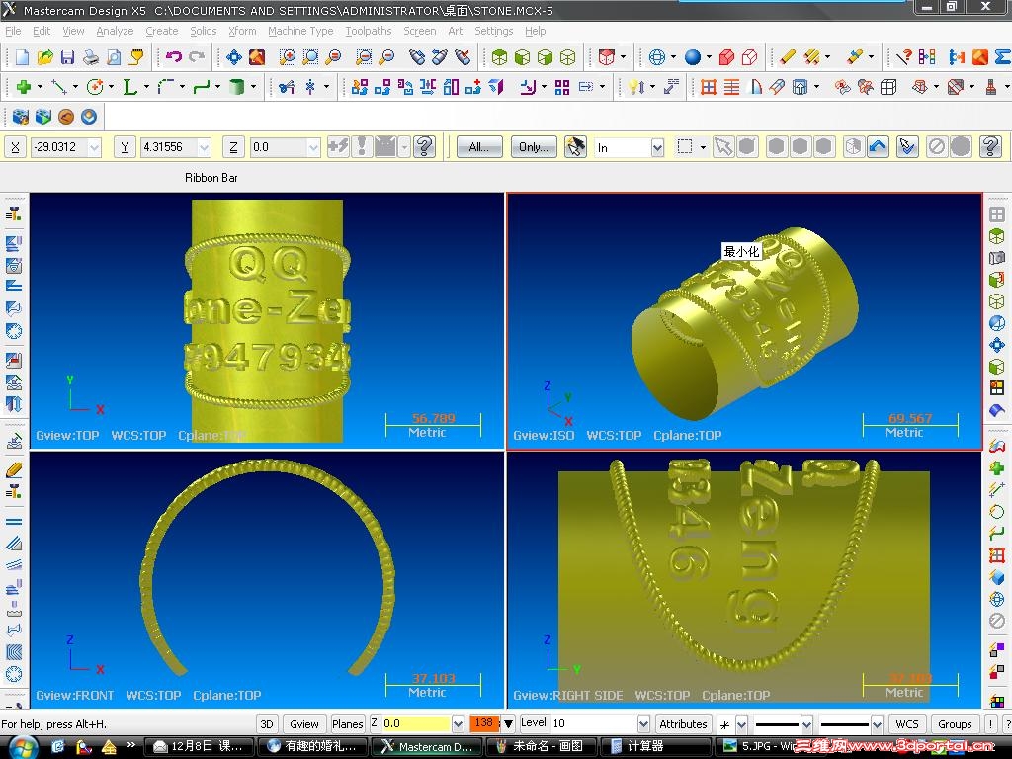Click the Level number input field
This screenshot has height=759, width=1012.
tap(594, 724)
